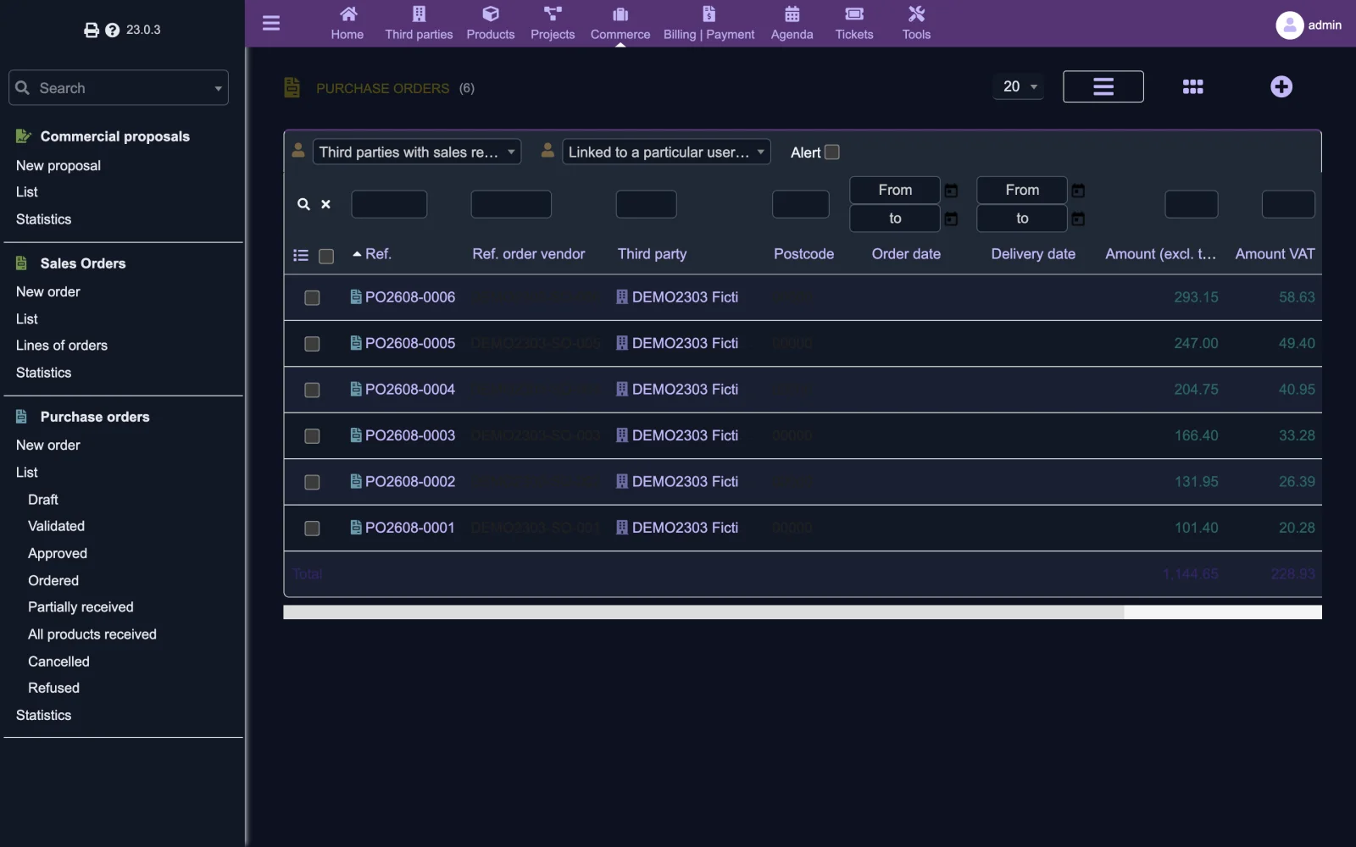Click the add new purchase order plus icon
This screenshot has height=847, width=1356.
[1281, 86]
